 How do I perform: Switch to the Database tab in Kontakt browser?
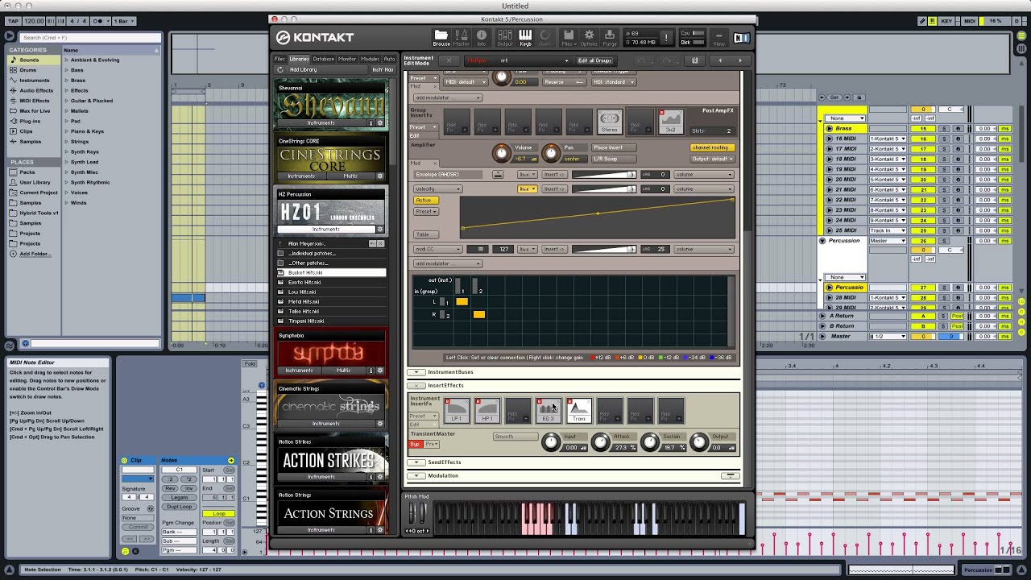tap(324, 59)
